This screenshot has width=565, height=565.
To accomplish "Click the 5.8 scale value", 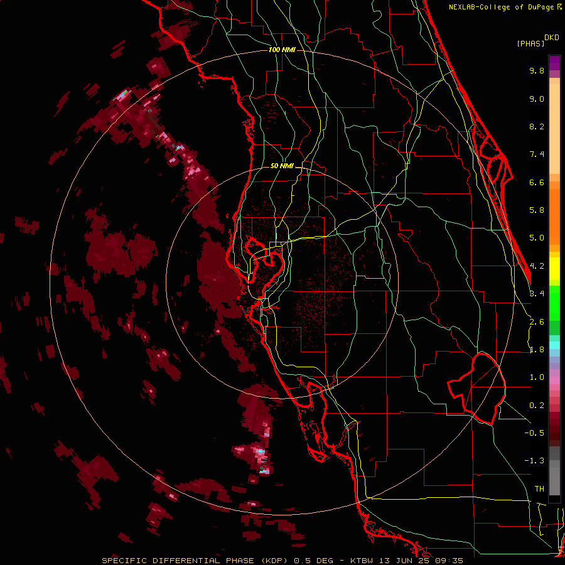I will click(x=537, y=210).
